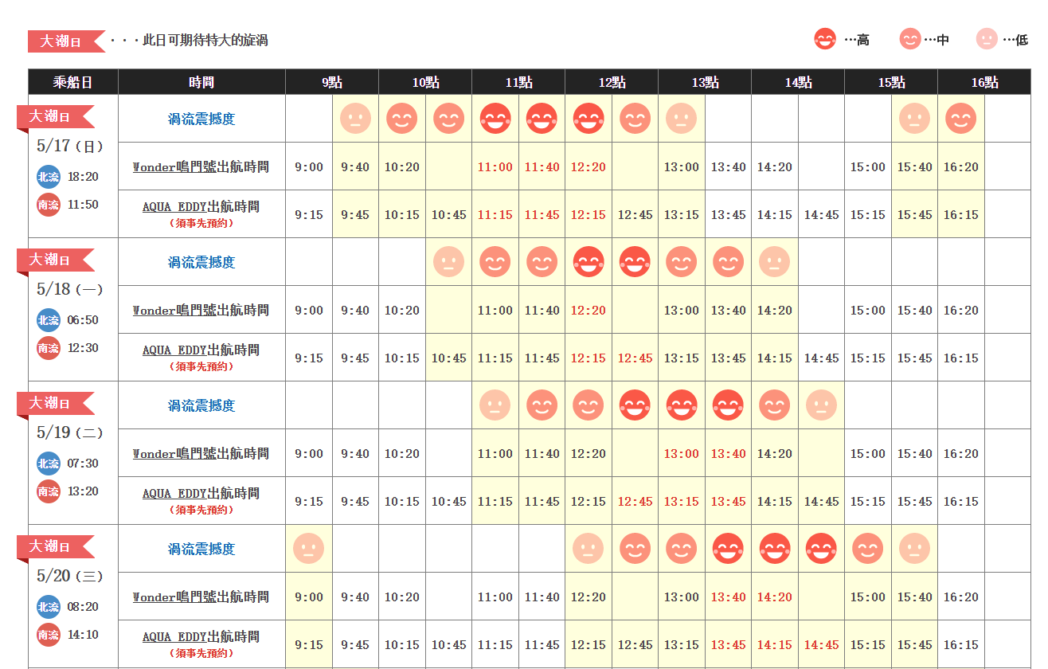The image size is (1048, 669).
Task: Open the AQUA EDDY出航時間 link for 5/20
Action: 201,637
